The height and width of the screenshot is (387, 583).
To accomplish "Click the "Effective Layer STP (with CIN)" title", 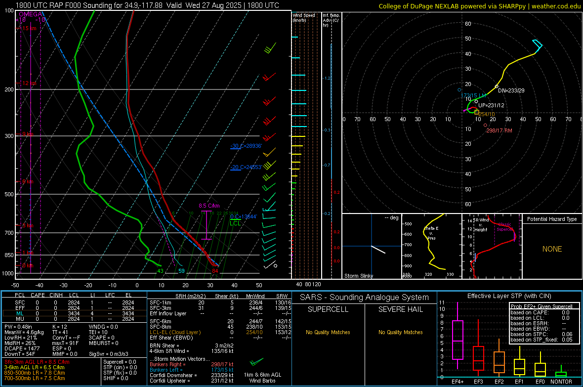I will click(509, 296).
